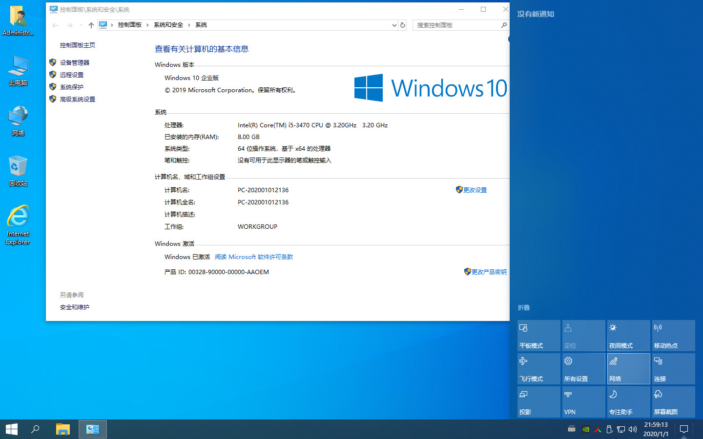This screenshot has width=703, height=439.
Task: Click the search magnifier icon in control panel
Action: (x=504, y=25)
